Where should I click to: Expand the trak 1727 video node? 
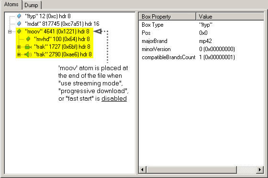click(19, 47)
